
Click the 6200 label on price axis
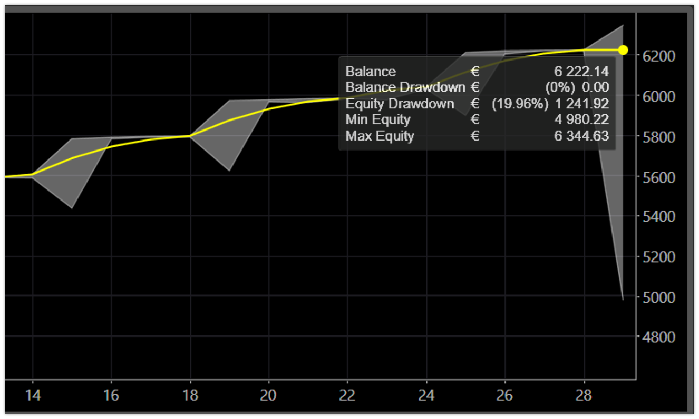(x=659, y=56)
